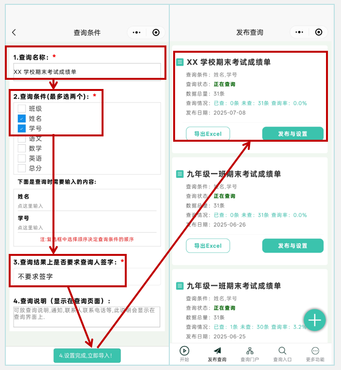Click the 姓名 点这里输入 field
Screen dimensions: 341x370
87,206
